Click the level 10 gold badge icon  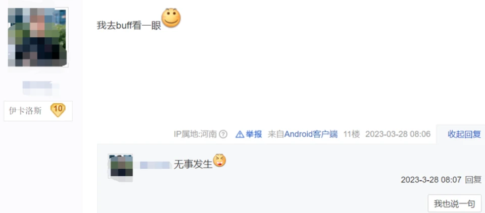pyautogui.click(x=58, y=110)
